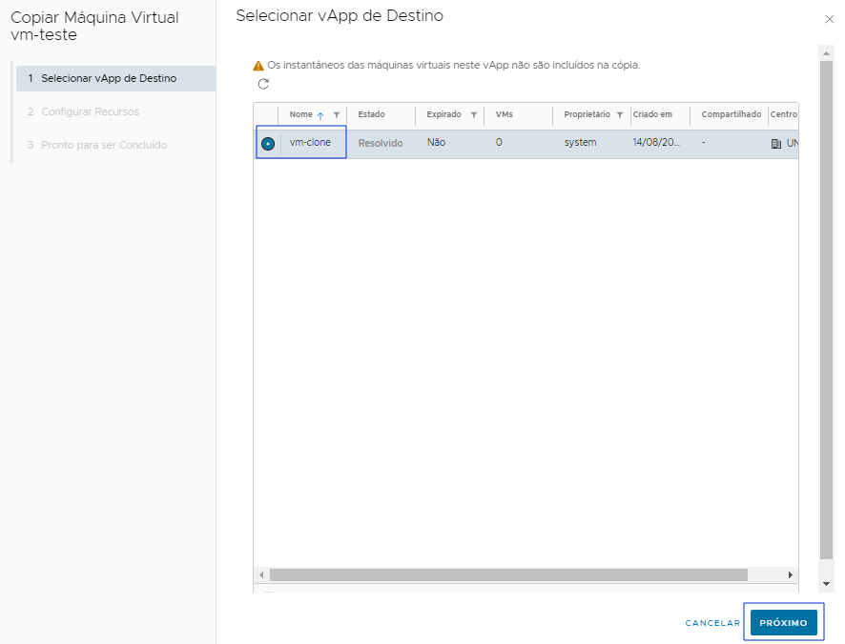Click the refresh icon above the table

pyautogui.click(x=263, y=84)
